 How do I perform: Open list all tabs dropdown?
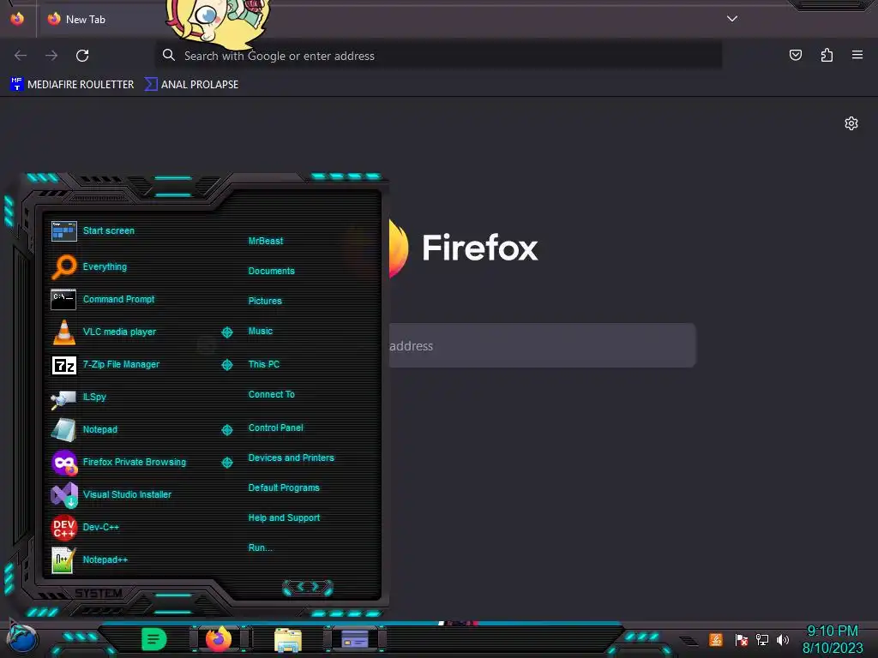tap(732, 19)
